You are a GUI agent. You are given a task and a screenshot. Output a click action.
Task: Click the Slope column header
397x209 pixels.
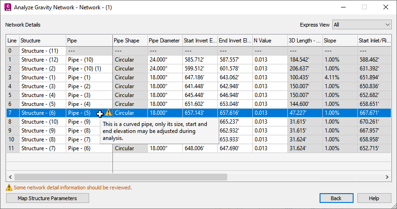(340, 41)
